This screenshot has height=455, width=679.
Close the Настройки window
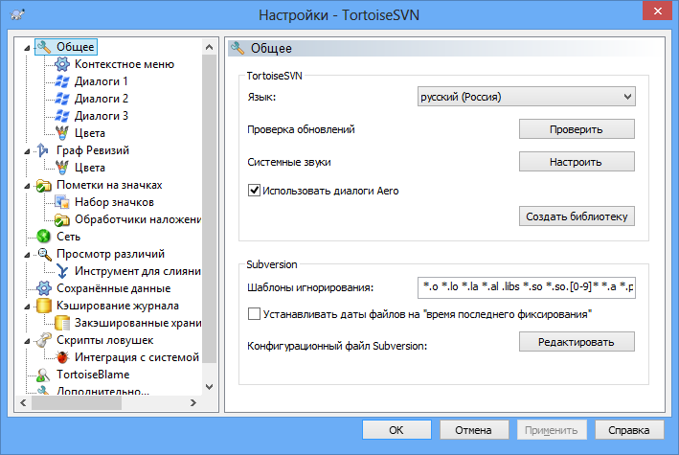coord(657,11)
